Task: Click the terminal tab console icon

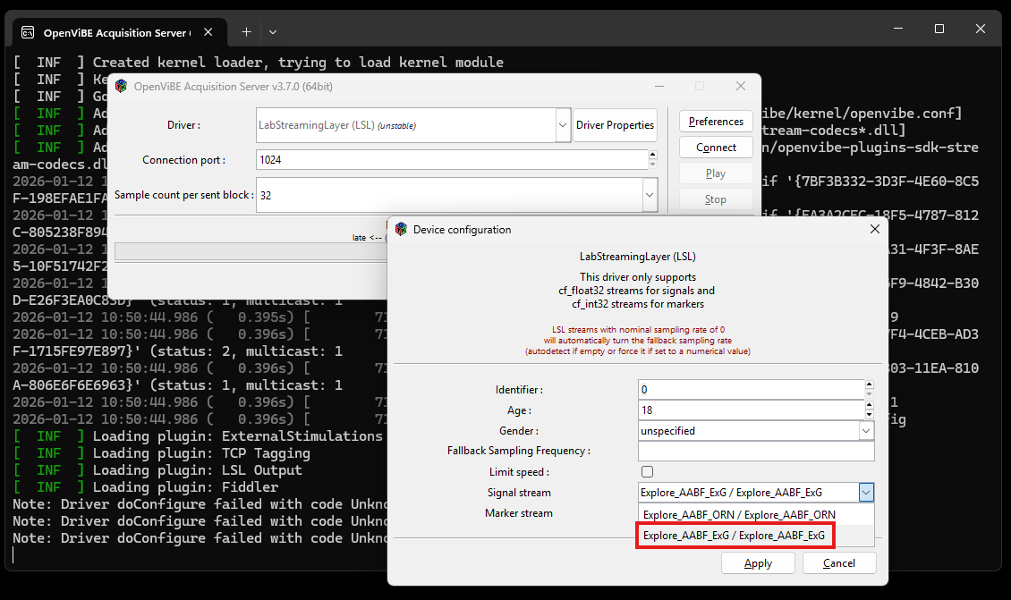Action: [x=28, y=32]
